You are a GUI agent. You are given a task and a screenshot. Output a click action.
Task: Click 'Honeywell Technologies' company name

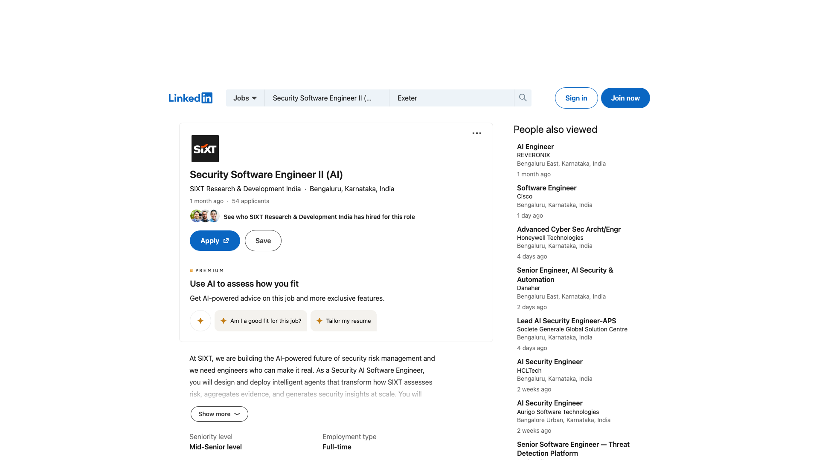click(x=550, y=238)
